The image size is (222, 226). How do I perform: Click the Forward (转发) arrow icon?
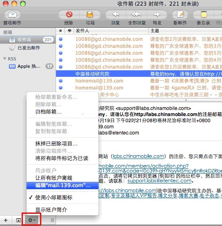[x=157, y=14]
